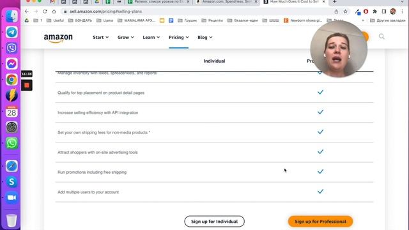Image resolution: width=409 pixels, height=230 pixels.
Task: Open Finder from the dock
Action: [x=12, y=16]
